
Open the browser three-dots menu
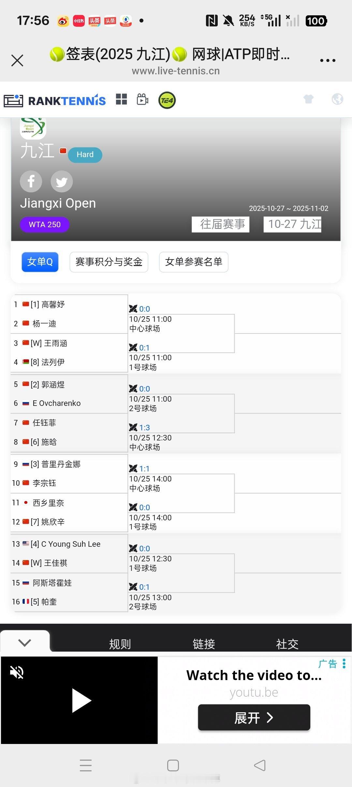click(328, 61)
